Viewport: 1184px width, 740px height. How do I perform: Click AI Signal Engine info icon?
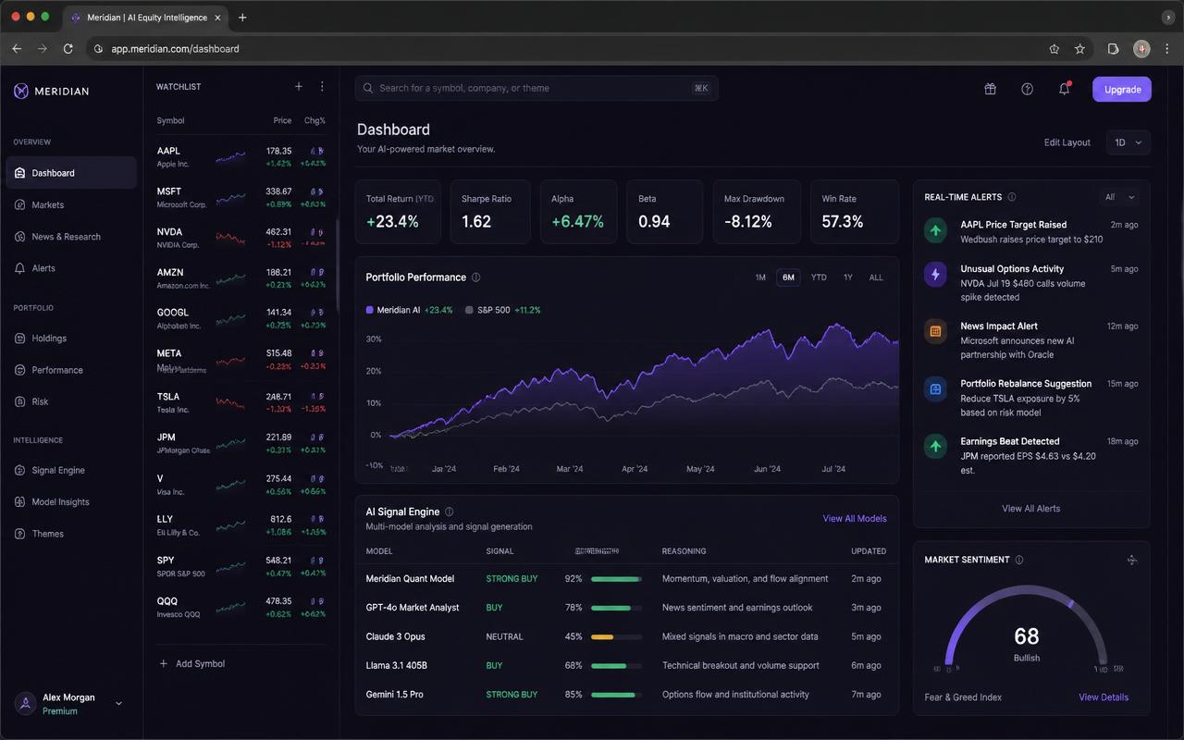449,512
